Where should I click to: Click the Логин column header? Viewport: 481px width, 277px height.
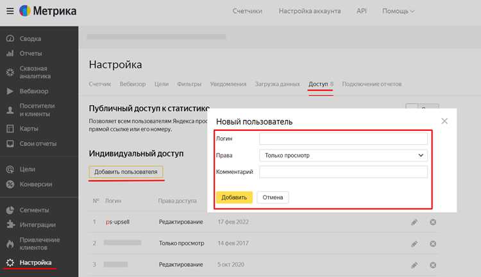click(113, 201)
